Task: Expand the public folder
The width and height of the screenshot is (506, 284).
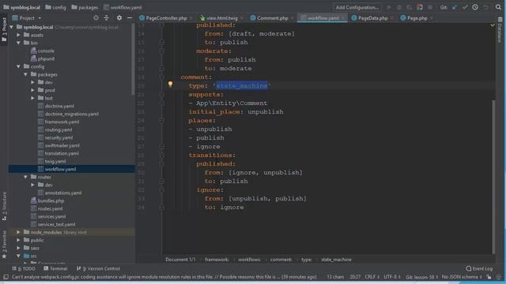Action: (18, 240)
